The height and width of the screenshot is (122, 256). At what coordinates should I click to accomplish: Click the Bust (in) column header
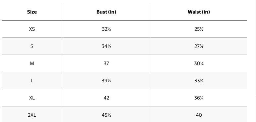click(106, 12)
